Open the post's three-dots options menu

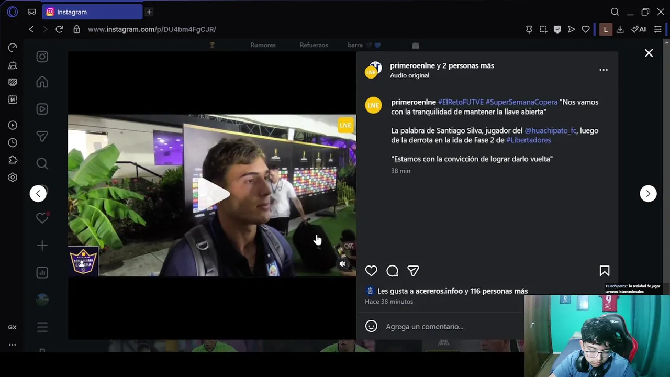(604, 70)
